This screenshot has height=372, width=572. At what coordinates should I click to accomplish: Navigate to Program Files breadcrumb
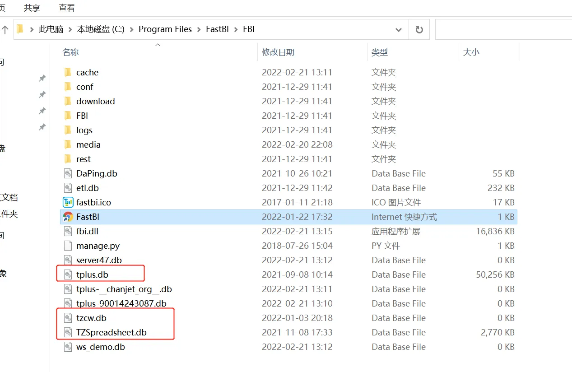coord(165,29)
